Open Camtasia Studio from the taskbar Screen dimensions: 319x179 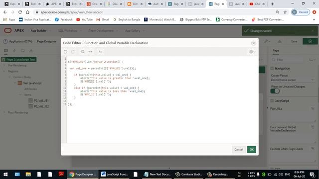coord(189,175)
